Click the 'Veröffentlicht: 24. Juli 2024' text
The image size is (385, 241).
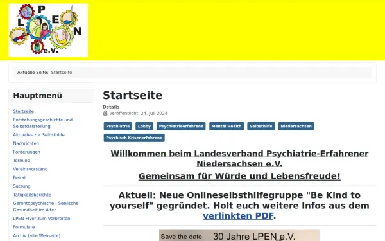coord(138,113)
